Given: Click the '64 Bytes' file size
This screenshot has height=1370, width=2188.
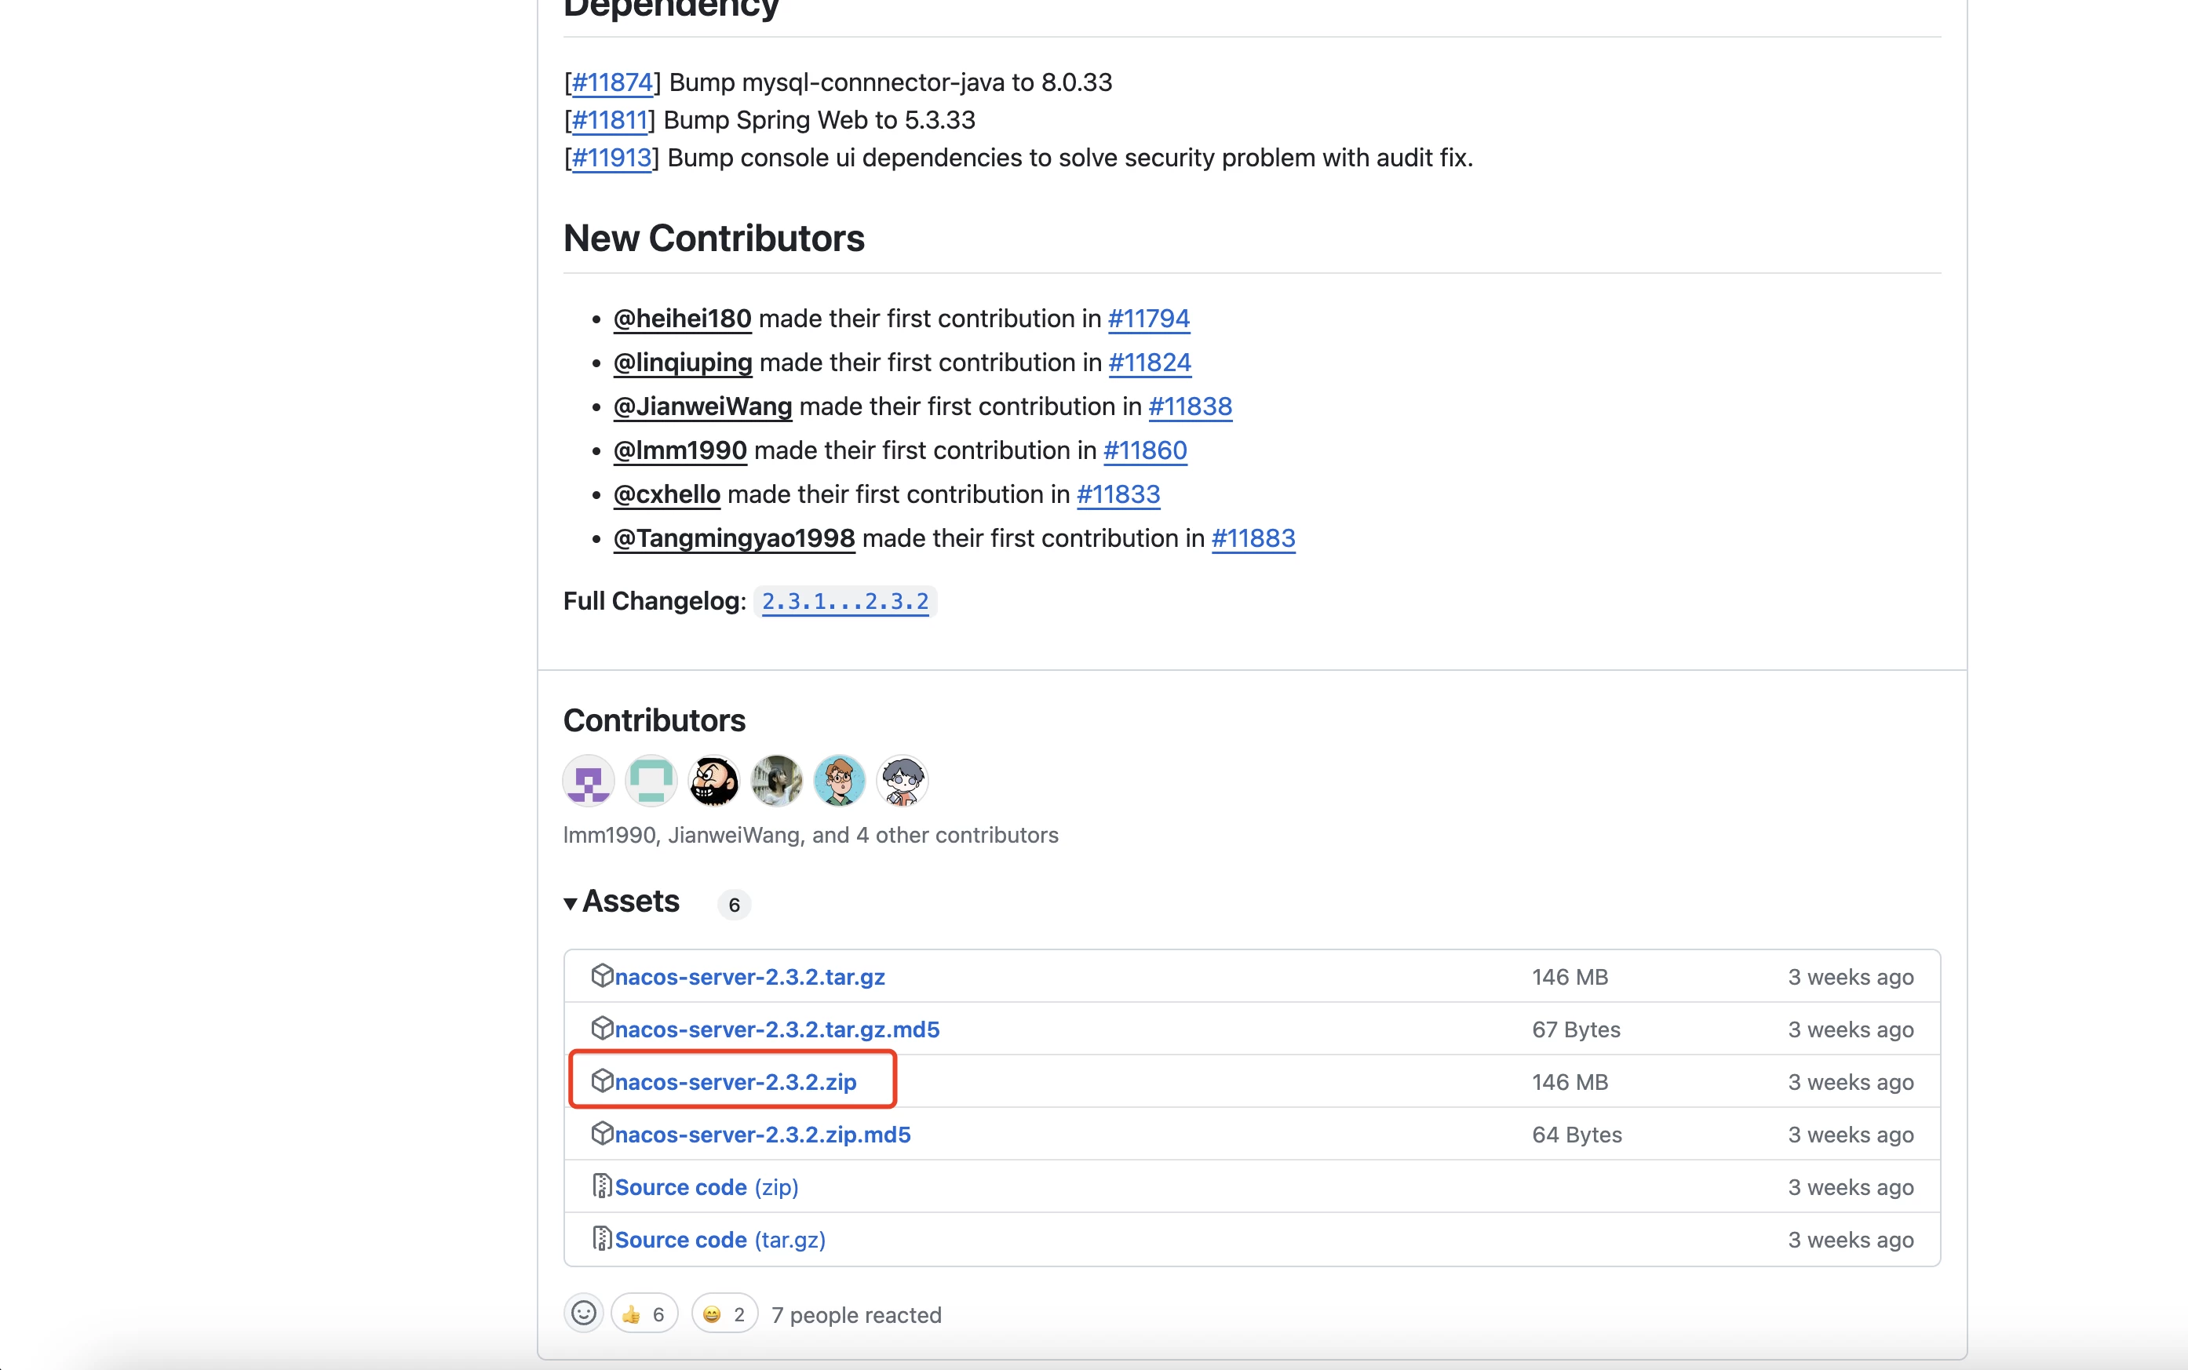Looking at the screenshot, I should [x=1577, y=1135].
